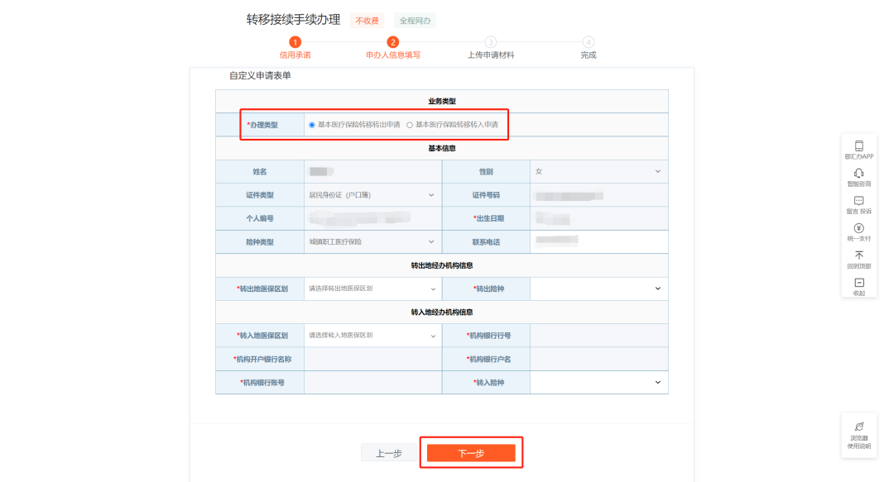Open the 险种类型 dropdown
Screen dimensions: 884x482
click(x=372, y=242)
